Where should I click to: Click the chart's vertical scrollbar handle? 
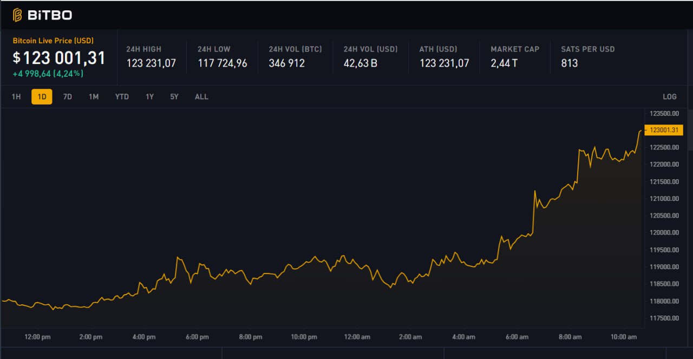(x=690, y=129)
